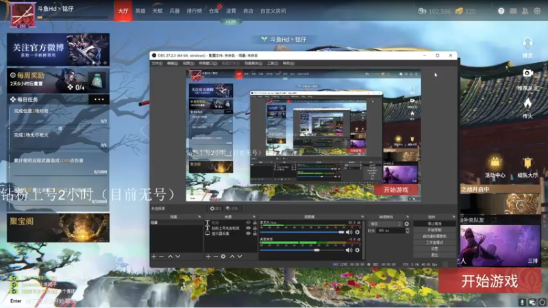This screenshot has width=548, height=308.
Task: Open 活动中心 activity center icon
Action: (495, 163)
